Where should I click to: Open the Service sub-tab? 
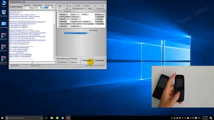click(x=60, y=11)
